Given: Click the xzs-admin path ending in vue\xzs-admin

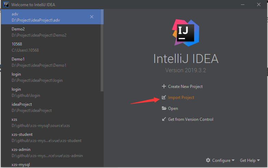Looking at the screenshot, I should click(x=47, y=156).
